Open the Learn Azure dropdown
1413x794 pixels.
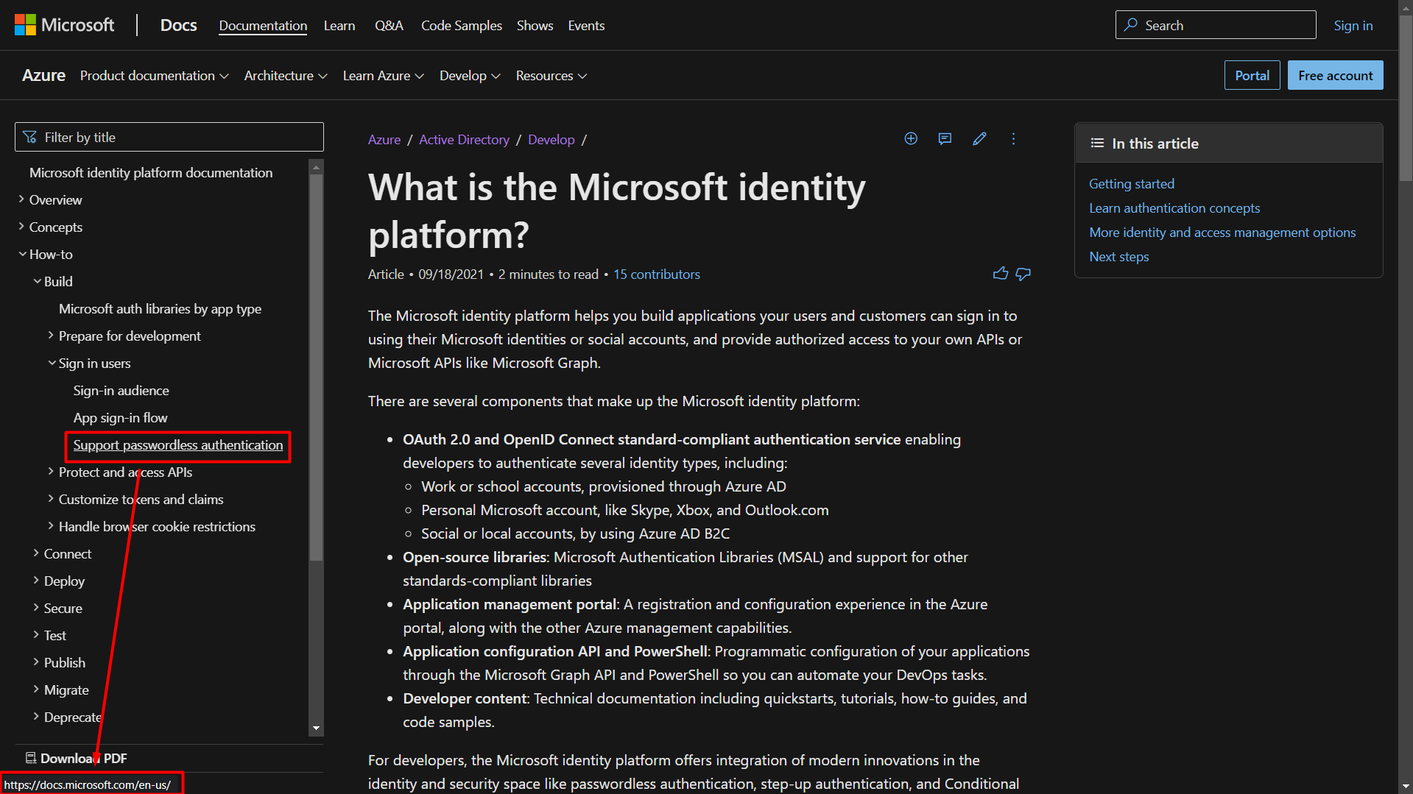click(x=384, y=76)
